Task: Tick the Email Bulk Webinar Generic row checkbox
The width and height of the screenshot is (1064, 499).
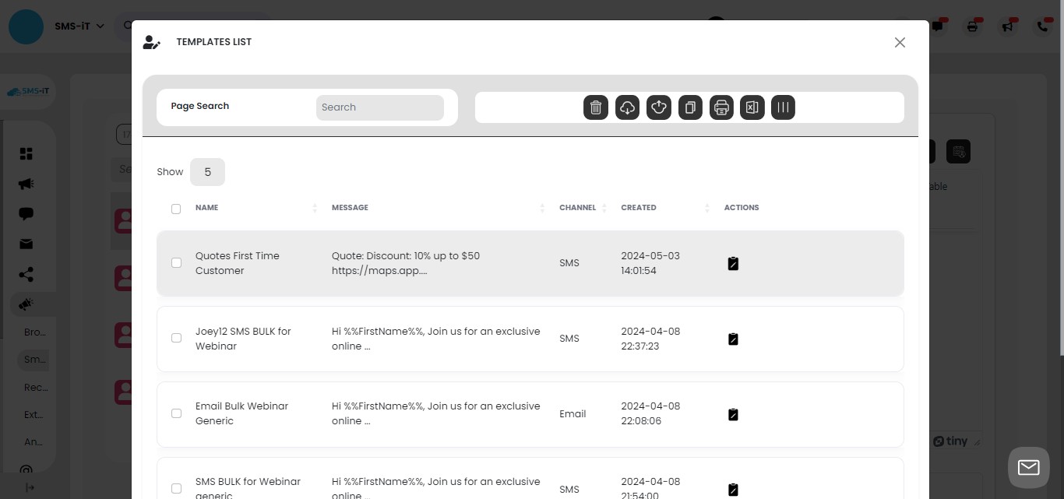Action: coord(176,413)
